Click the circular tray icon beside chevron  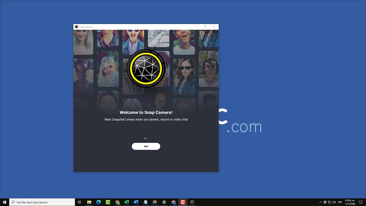pyautogui.click(x=325, y=202)
